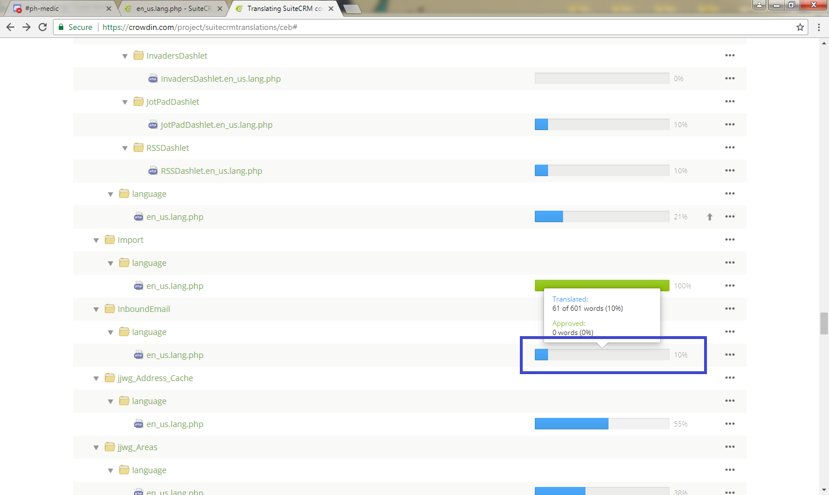
Task: Open the en_us.lang.php file at 21%
Action: tap(175, 217)
